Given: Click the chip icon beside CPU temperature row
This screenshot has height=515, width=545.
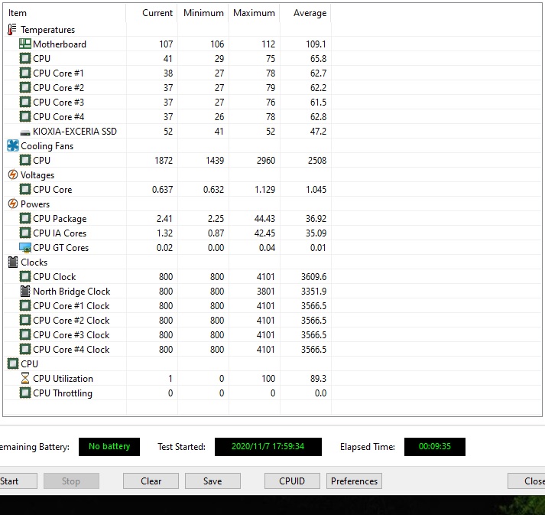Looking at the screenshot, I should click(x=25, y=58).
